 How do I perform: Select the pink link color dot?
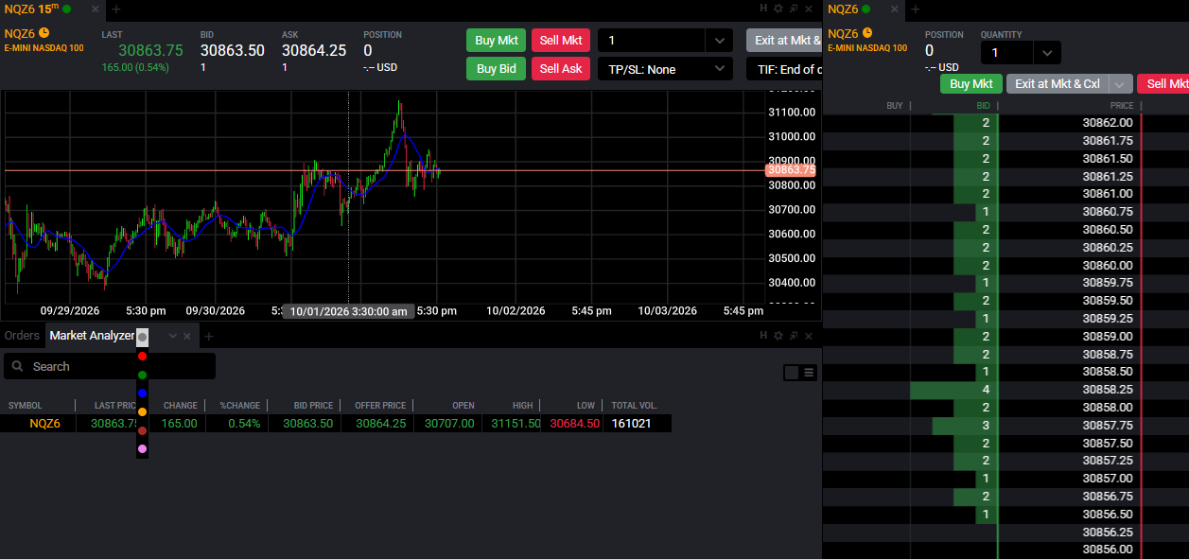[x=143, y=449]
